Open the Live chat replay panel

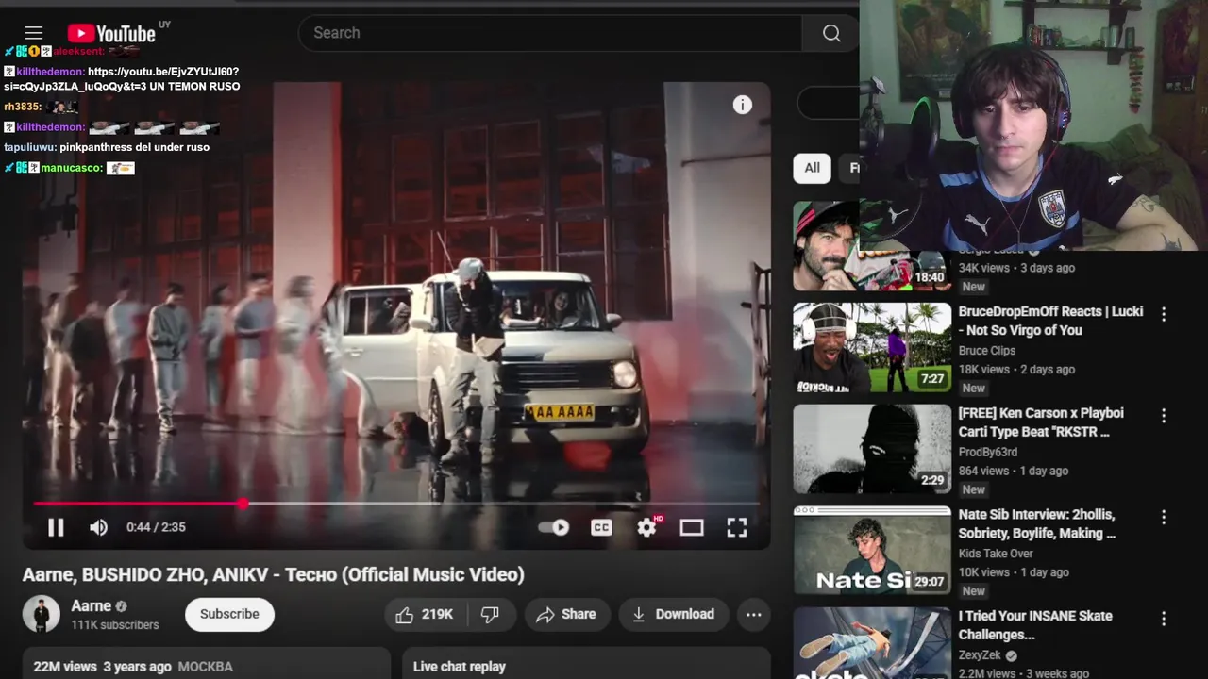pyautogui.click(x=585, y=666)
